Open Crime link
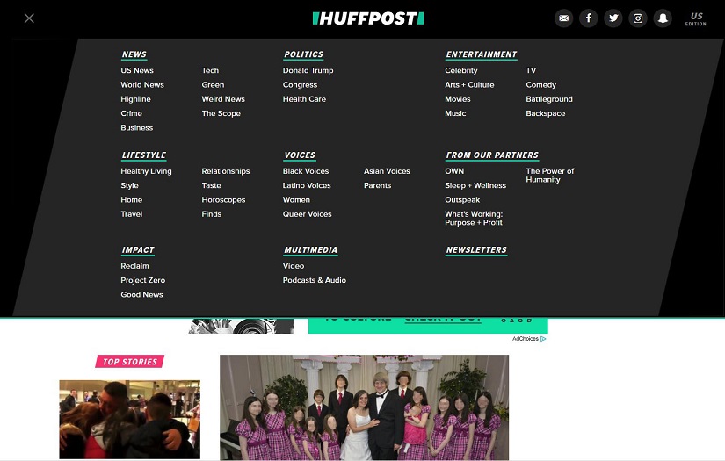Image resolution: width=725 pixels, height=461 pixels. (131, 113)
